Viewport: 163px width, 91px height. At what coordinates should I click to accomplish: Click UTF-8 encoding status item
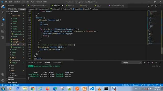tap(143, 85)
